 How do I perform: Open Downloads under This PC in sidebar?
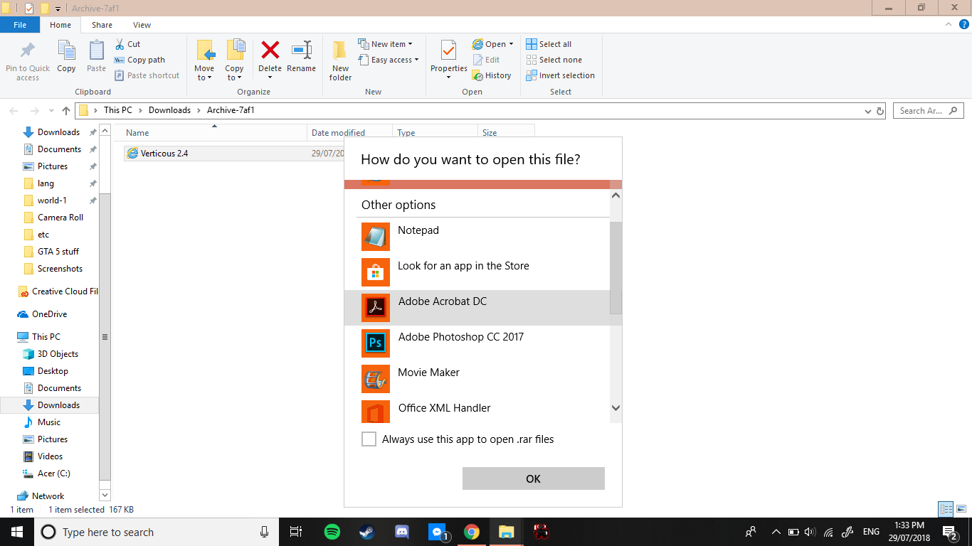click(58, 405)
